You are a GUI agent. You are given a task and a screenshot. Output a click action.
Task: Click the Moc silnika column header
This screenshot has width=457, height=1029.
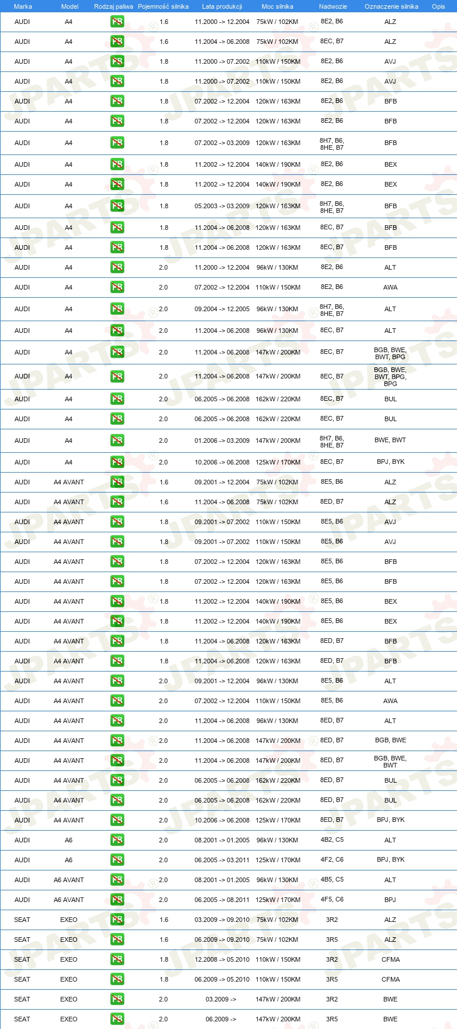tap(278, 6)
